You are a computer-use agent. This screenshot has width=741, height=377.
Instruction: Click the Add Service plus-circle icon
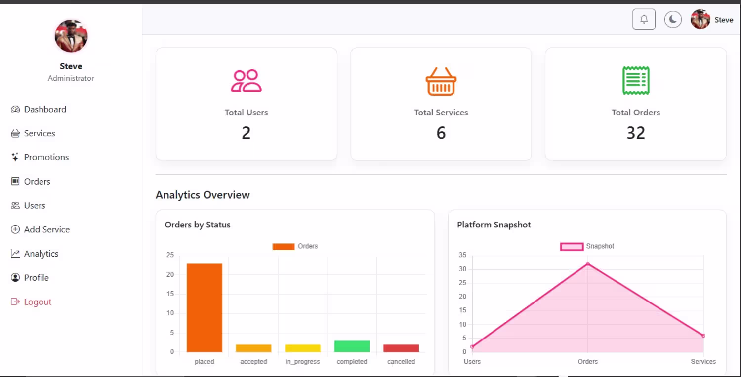coord(15,229)
